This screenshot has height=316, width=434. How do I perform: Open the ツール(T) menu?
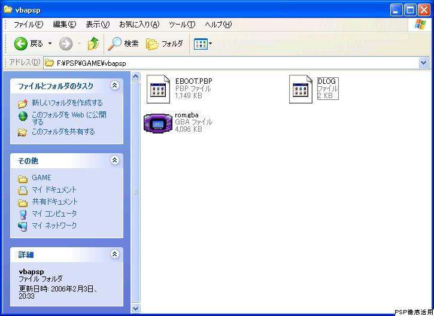point(182,25)
